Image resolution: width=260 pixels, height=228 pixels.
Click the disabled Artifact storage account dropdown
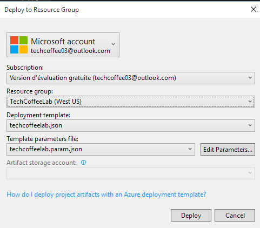(x=131, y=173)
